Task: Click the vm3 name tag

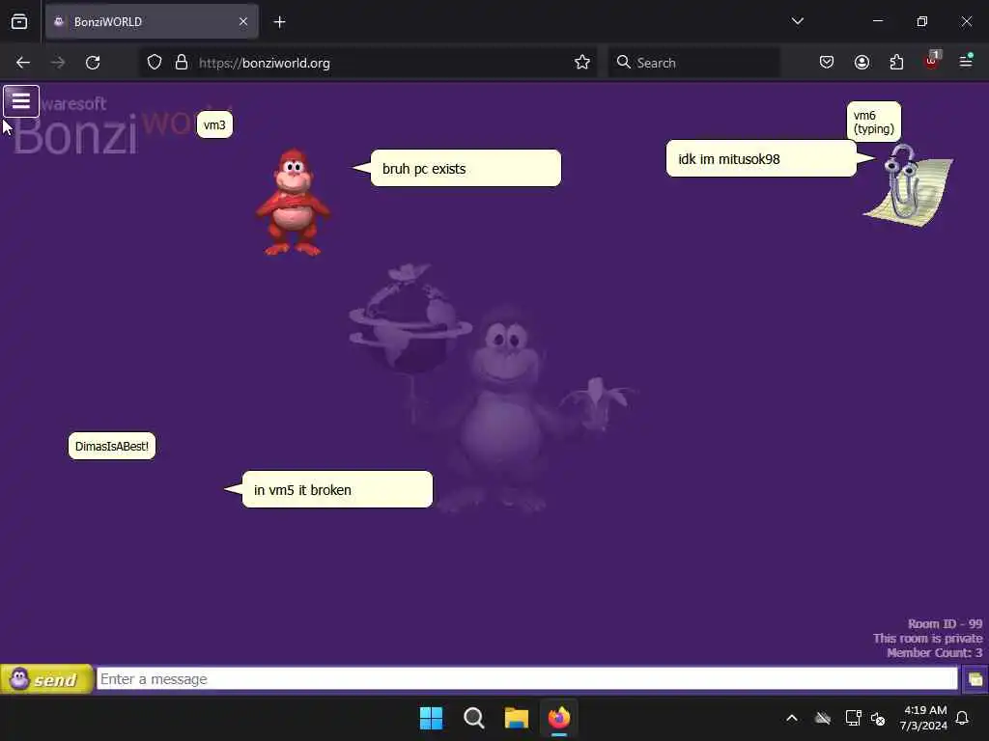Action: tap(214, 124)
